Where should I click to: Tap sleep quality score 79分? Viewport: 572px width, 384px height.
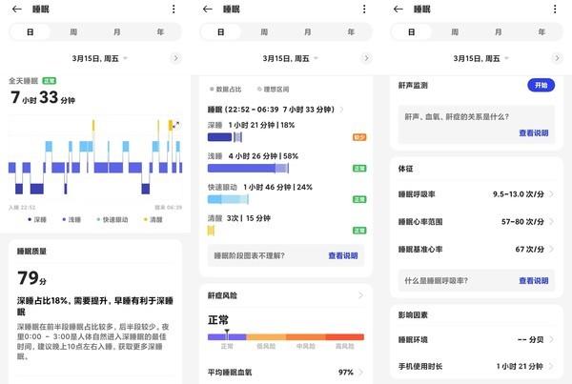31,278
